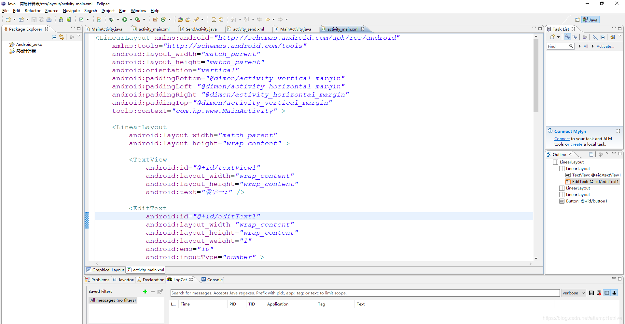
Task: Click the All link in Task List
Action: (x=586, y=46)
